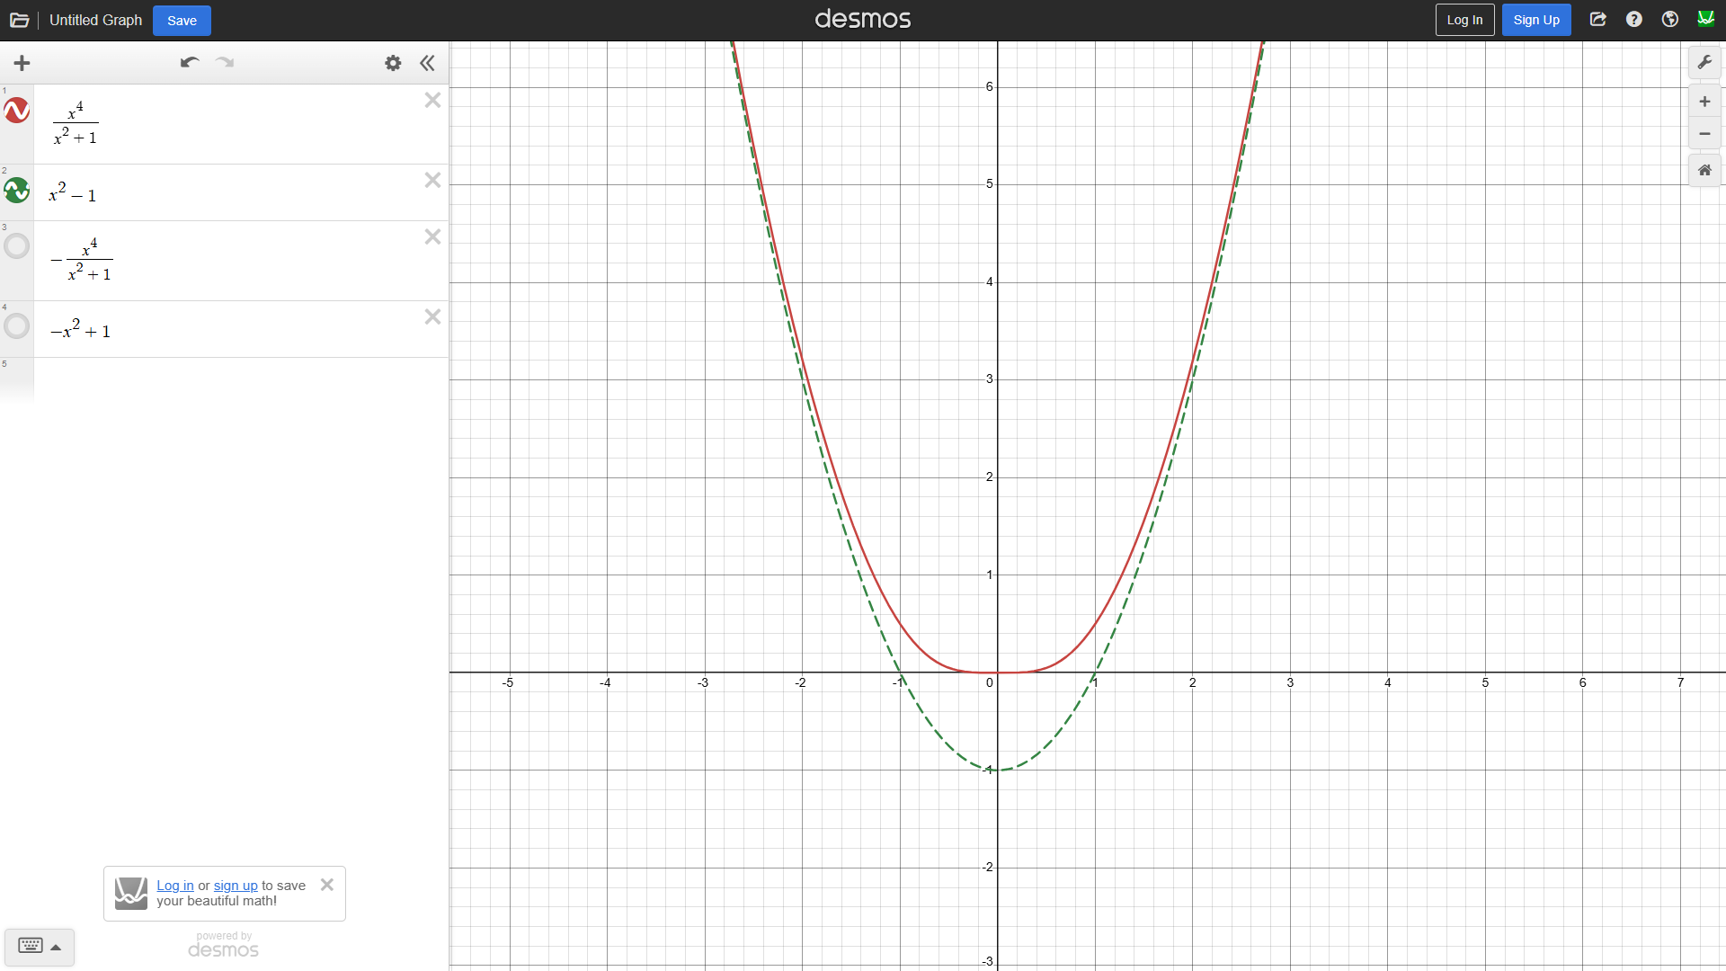Change color of x^4/(x^2+1) expression
Image resolution: width=1726 pixels, height=971 pixels.
pyautogui.click(x=16, y=111)
